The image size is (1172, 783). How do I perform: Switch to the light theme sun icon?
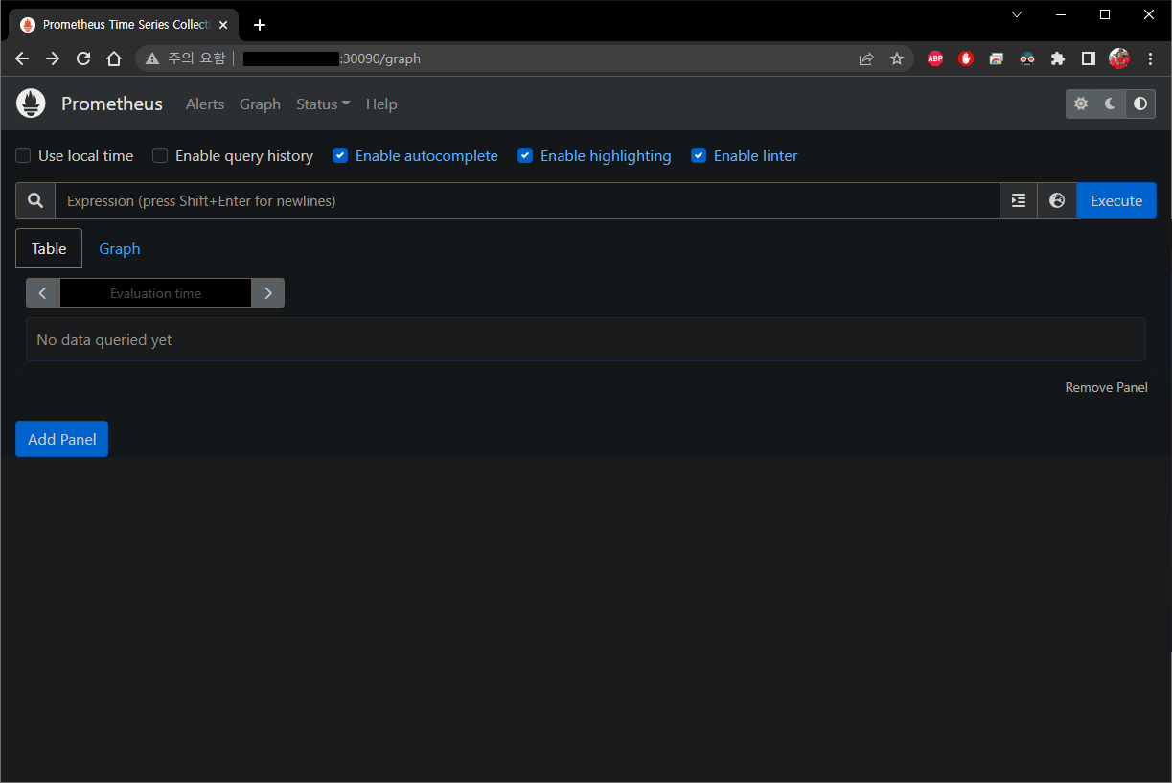(x=1081, y=104)
